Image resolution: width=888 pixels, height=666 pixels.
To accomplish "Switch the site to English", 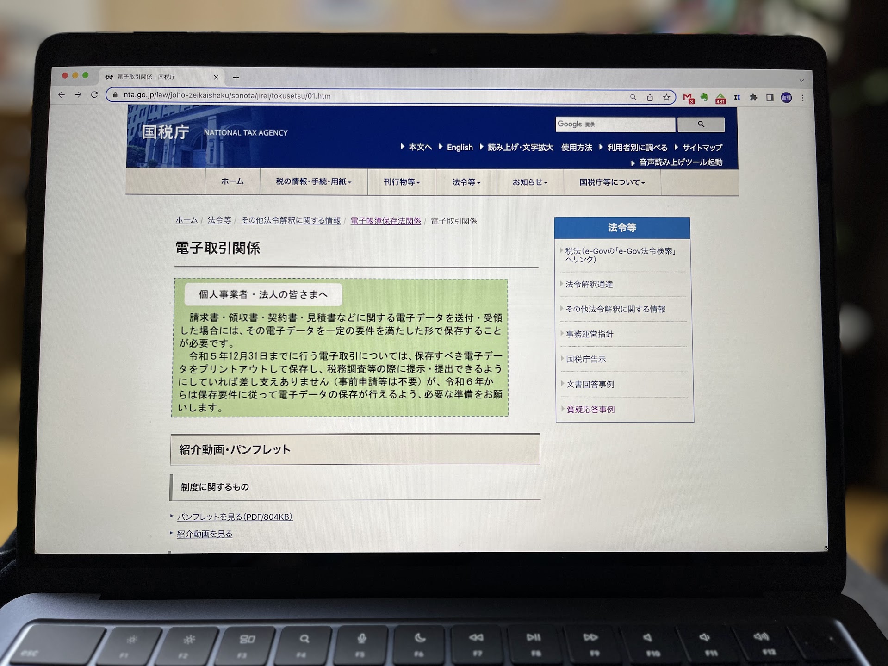I will [x=459, y=148].
